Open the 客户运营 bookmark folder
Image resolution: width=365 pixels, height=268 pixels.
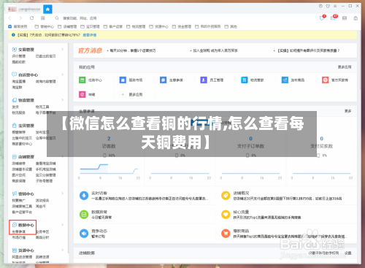pyautogui.click(x=113, y=26)
